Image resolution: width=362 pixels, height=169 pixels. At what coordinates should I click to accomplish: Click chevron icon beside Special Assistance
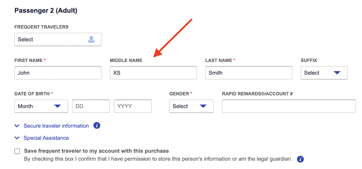(x=17, y=138)
